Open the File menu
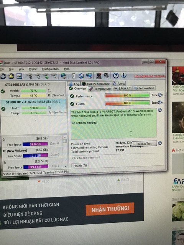Viewport: 184px width, 245px height. (2, 69)
